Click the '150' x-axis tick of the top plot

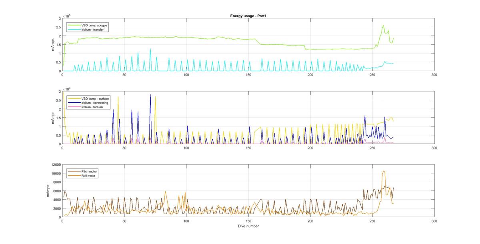(248, 75)
